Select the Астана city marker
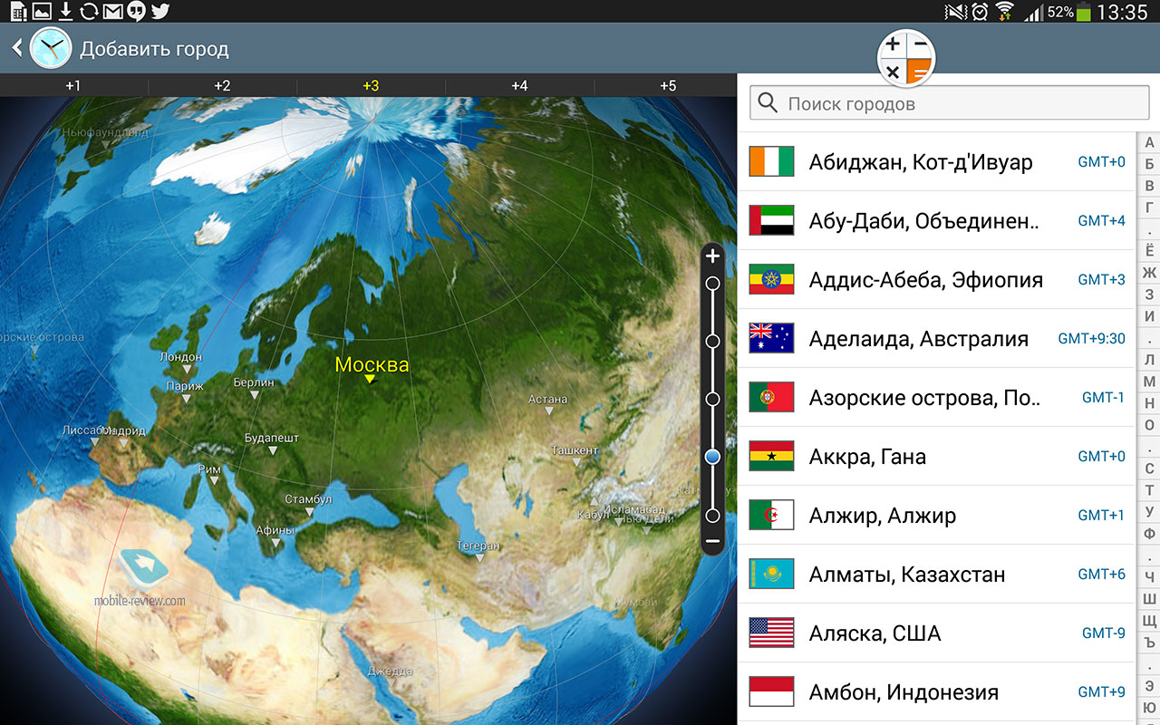Screen dimensions: 1160x725 pos(548,404)
